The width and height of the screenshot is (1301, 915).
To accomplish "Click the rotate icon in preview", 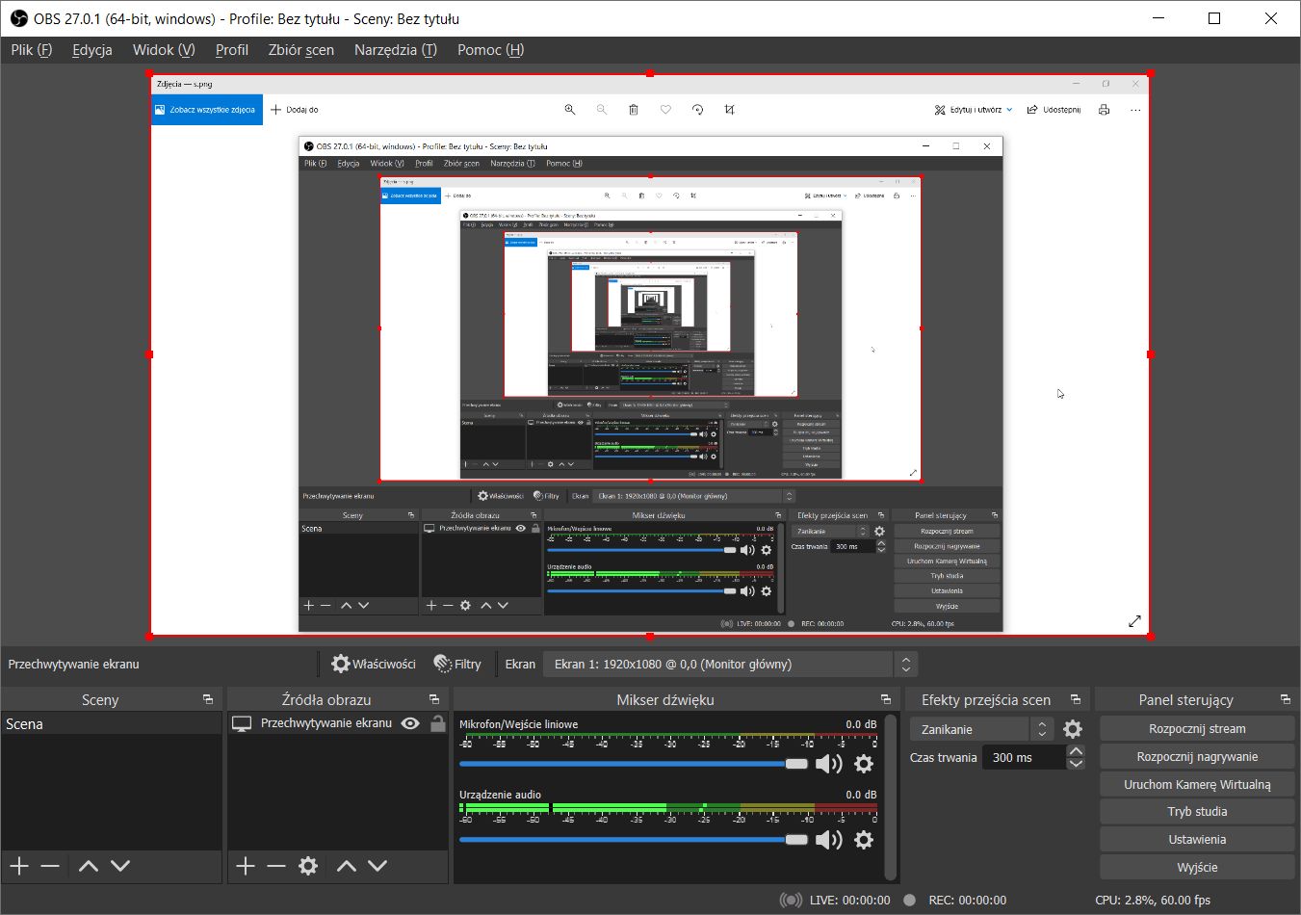I will (698, 110).
